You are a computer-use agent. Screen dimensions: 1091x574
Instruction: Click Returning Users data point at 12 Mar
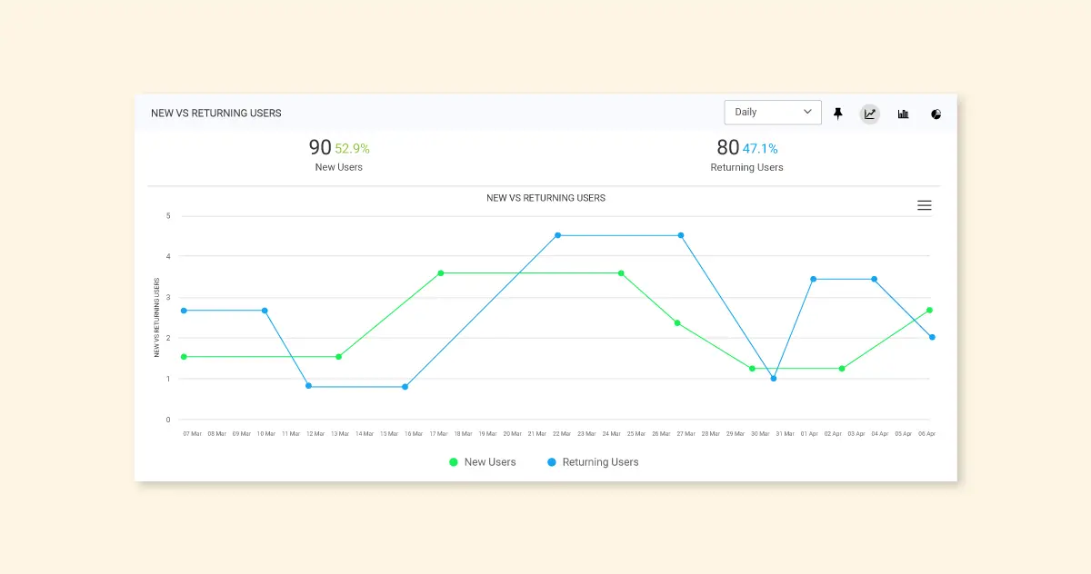point(309,386)
